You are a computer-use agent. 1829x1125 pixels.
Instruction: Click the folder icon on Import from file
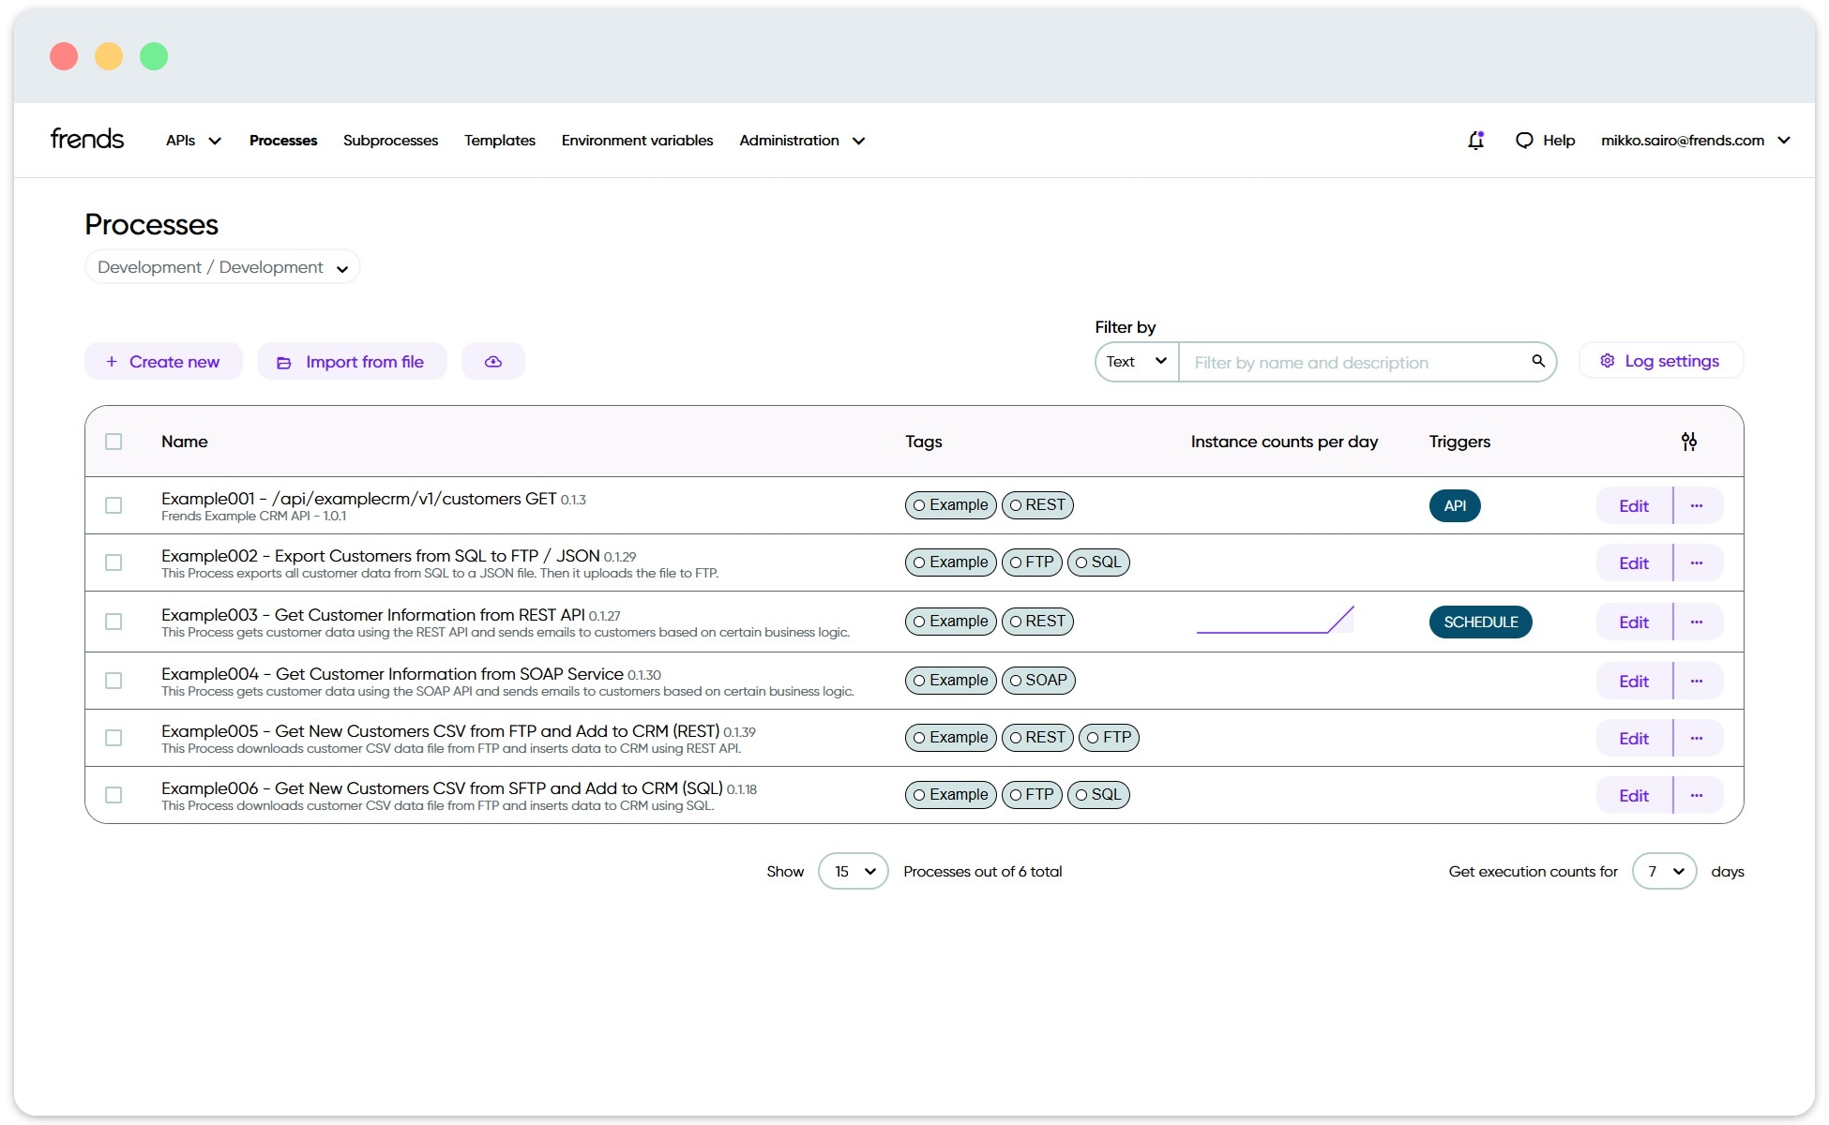coord(283,361)
